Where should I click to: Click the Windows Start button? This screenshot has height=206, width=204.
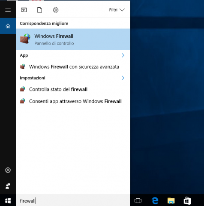tap(8, 201)
